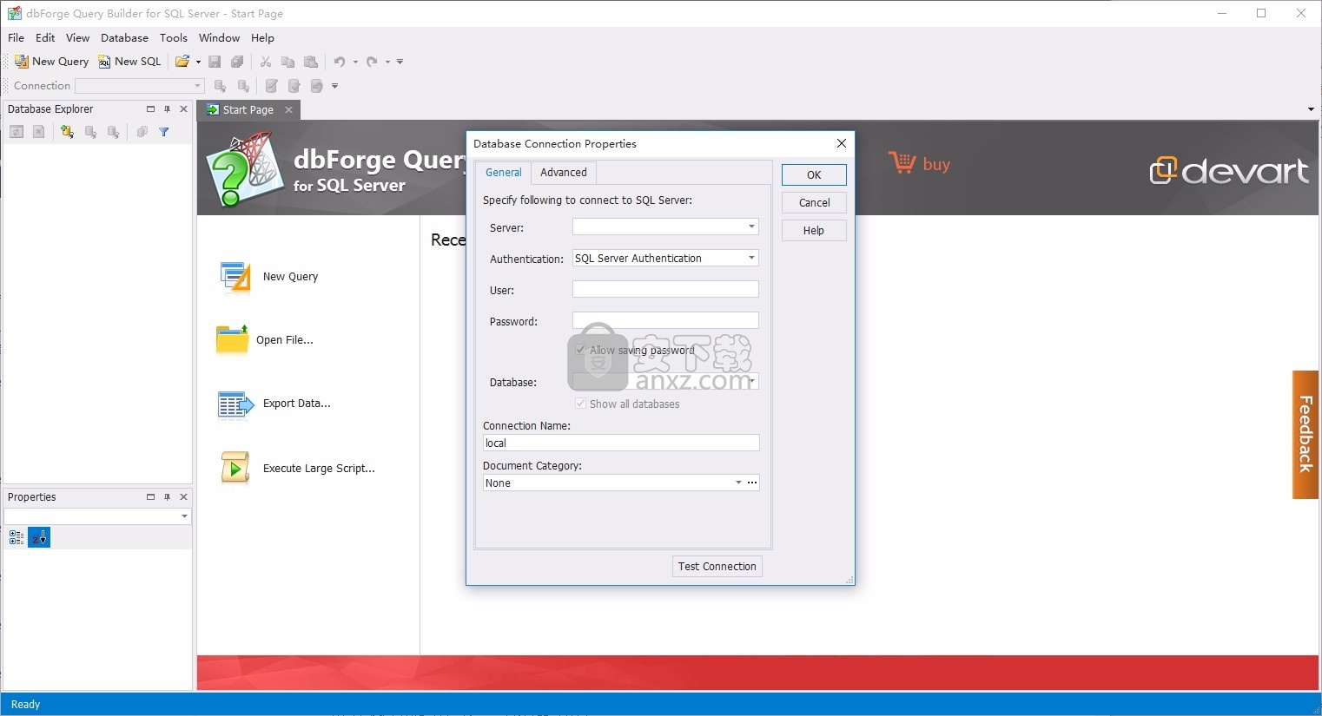Expand the Open File dropdown arrow
Screen dimensions: 1322x716
pos(198,62)
